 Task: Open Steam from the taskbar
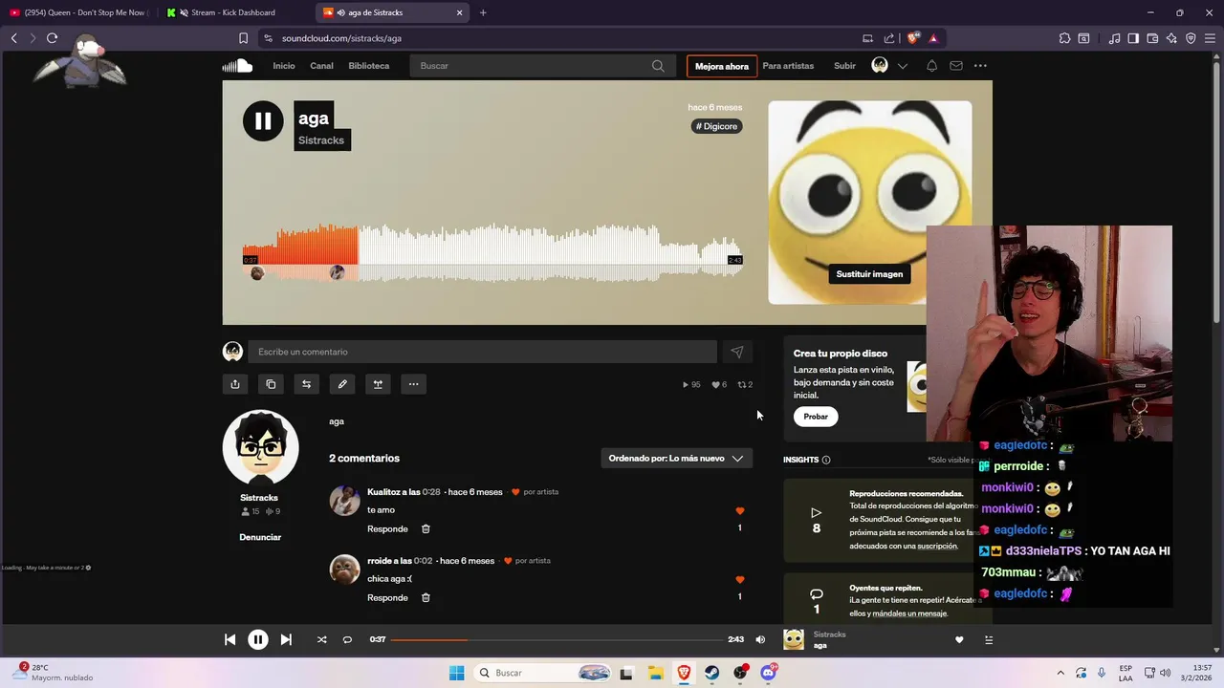point(712,673)
